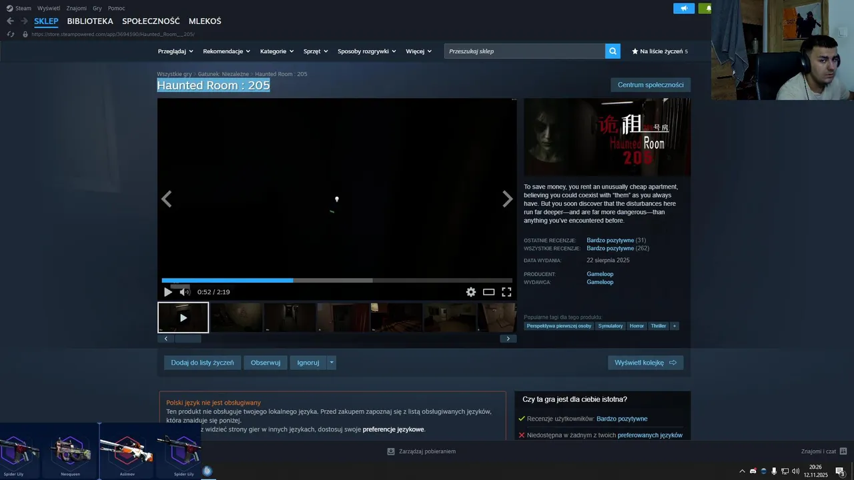Show hidden system tray icons
Image resolution: width=854 pixels, height=480 pixels.
click(x=742, y=471)
